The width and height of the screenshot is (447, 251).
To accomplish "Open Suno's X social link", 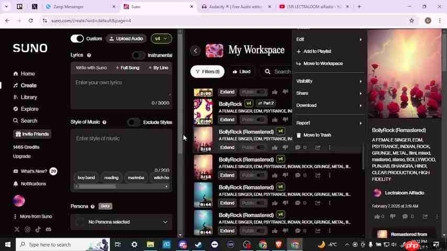I will tap(17, 230).
